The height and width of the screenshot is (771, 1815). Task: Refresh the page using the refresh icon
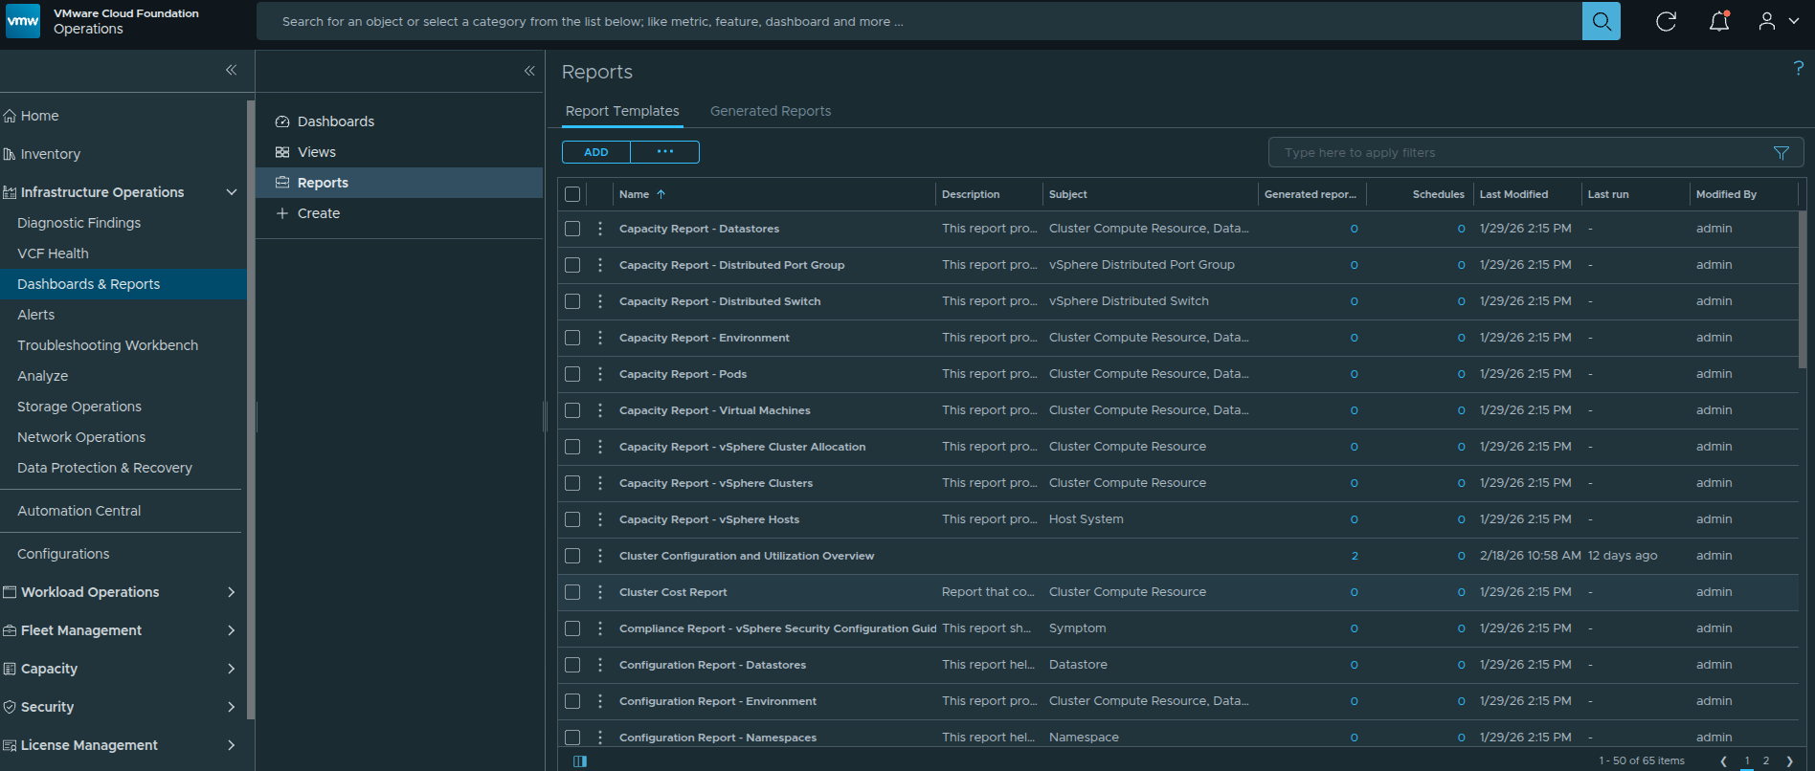[x=1666, y=21]
